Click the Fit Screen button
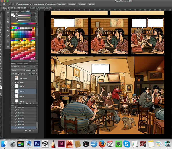Screen dimensions: 172x149 click(x=72, y=4)
